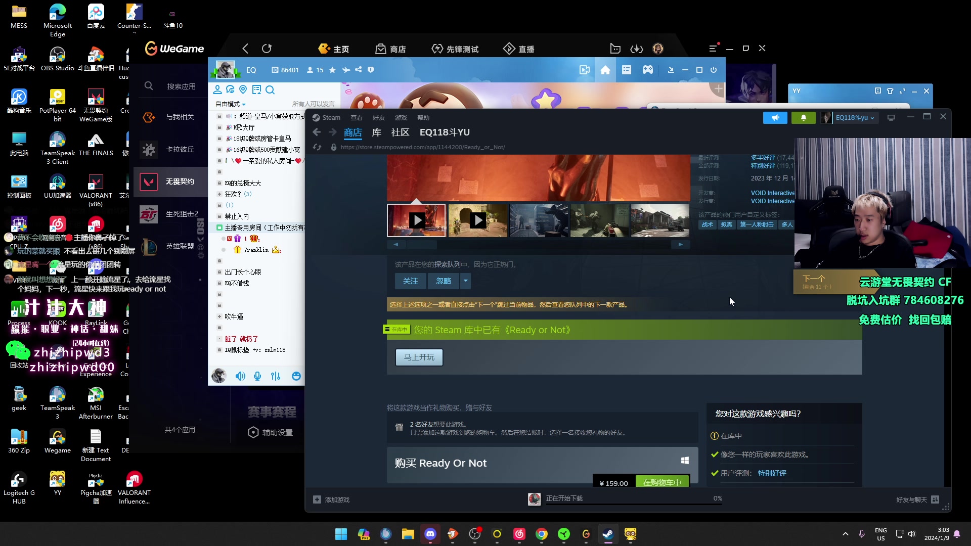Click the YY home icon
The height and width of the screenshot is (546, 971).
coord(605,70)
